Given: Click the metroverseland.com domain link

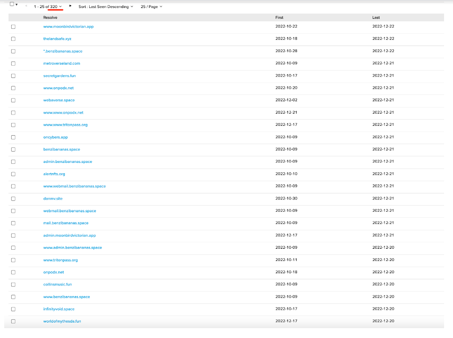Looking at the screenshot, I should [62, 63].
